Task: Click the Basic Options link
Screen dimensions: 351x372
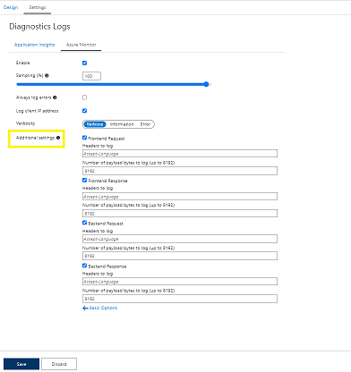Action: click(x=100, y=308)
